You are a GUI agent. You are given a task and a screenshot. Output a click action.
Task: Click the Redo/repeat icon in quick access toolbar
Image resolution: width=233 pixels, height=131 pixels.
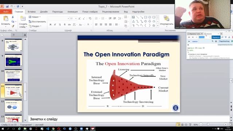tap(18, 7)
